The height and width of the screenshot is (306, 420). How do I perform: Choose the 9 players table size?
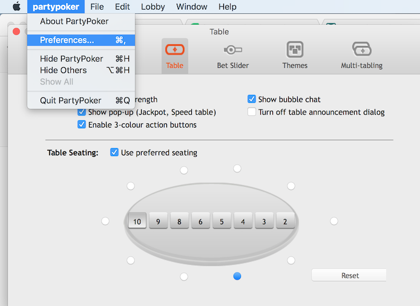(159, 221)
